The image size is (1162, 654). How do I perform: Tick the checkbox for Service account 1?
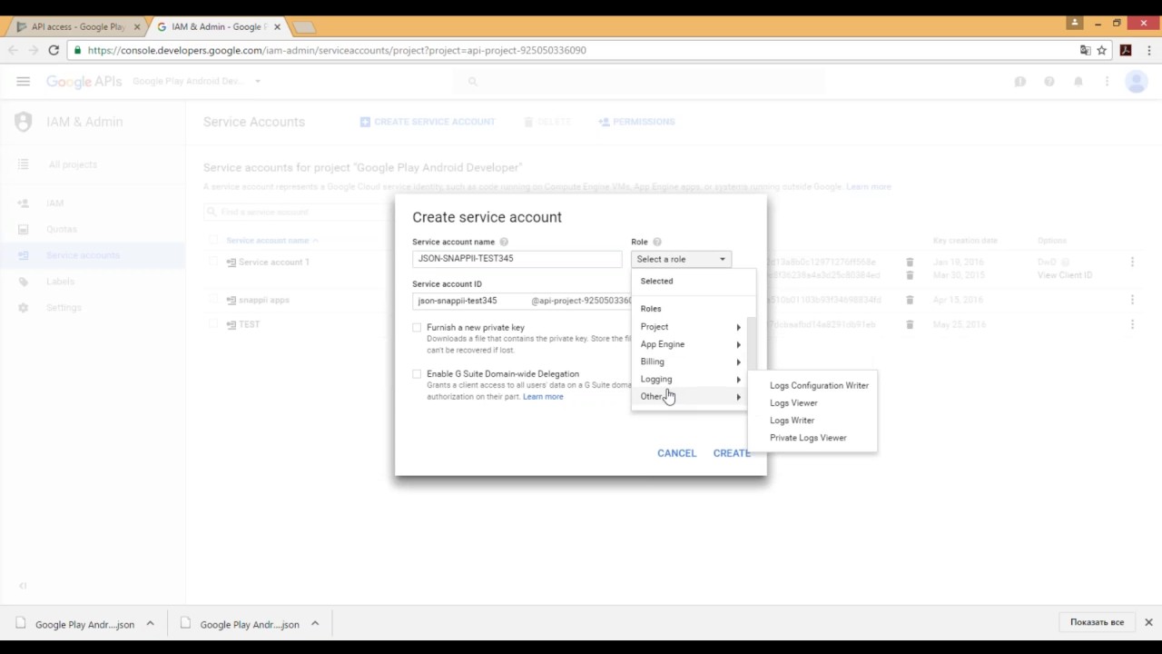[213, 263]
